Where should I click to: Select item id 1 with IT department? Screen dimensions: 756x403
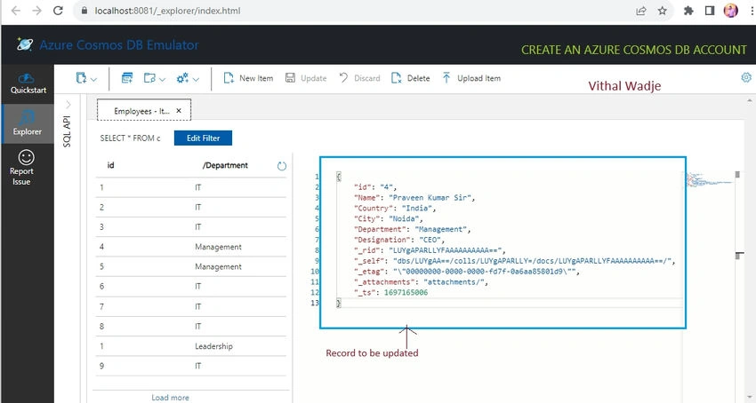point(191,187)
